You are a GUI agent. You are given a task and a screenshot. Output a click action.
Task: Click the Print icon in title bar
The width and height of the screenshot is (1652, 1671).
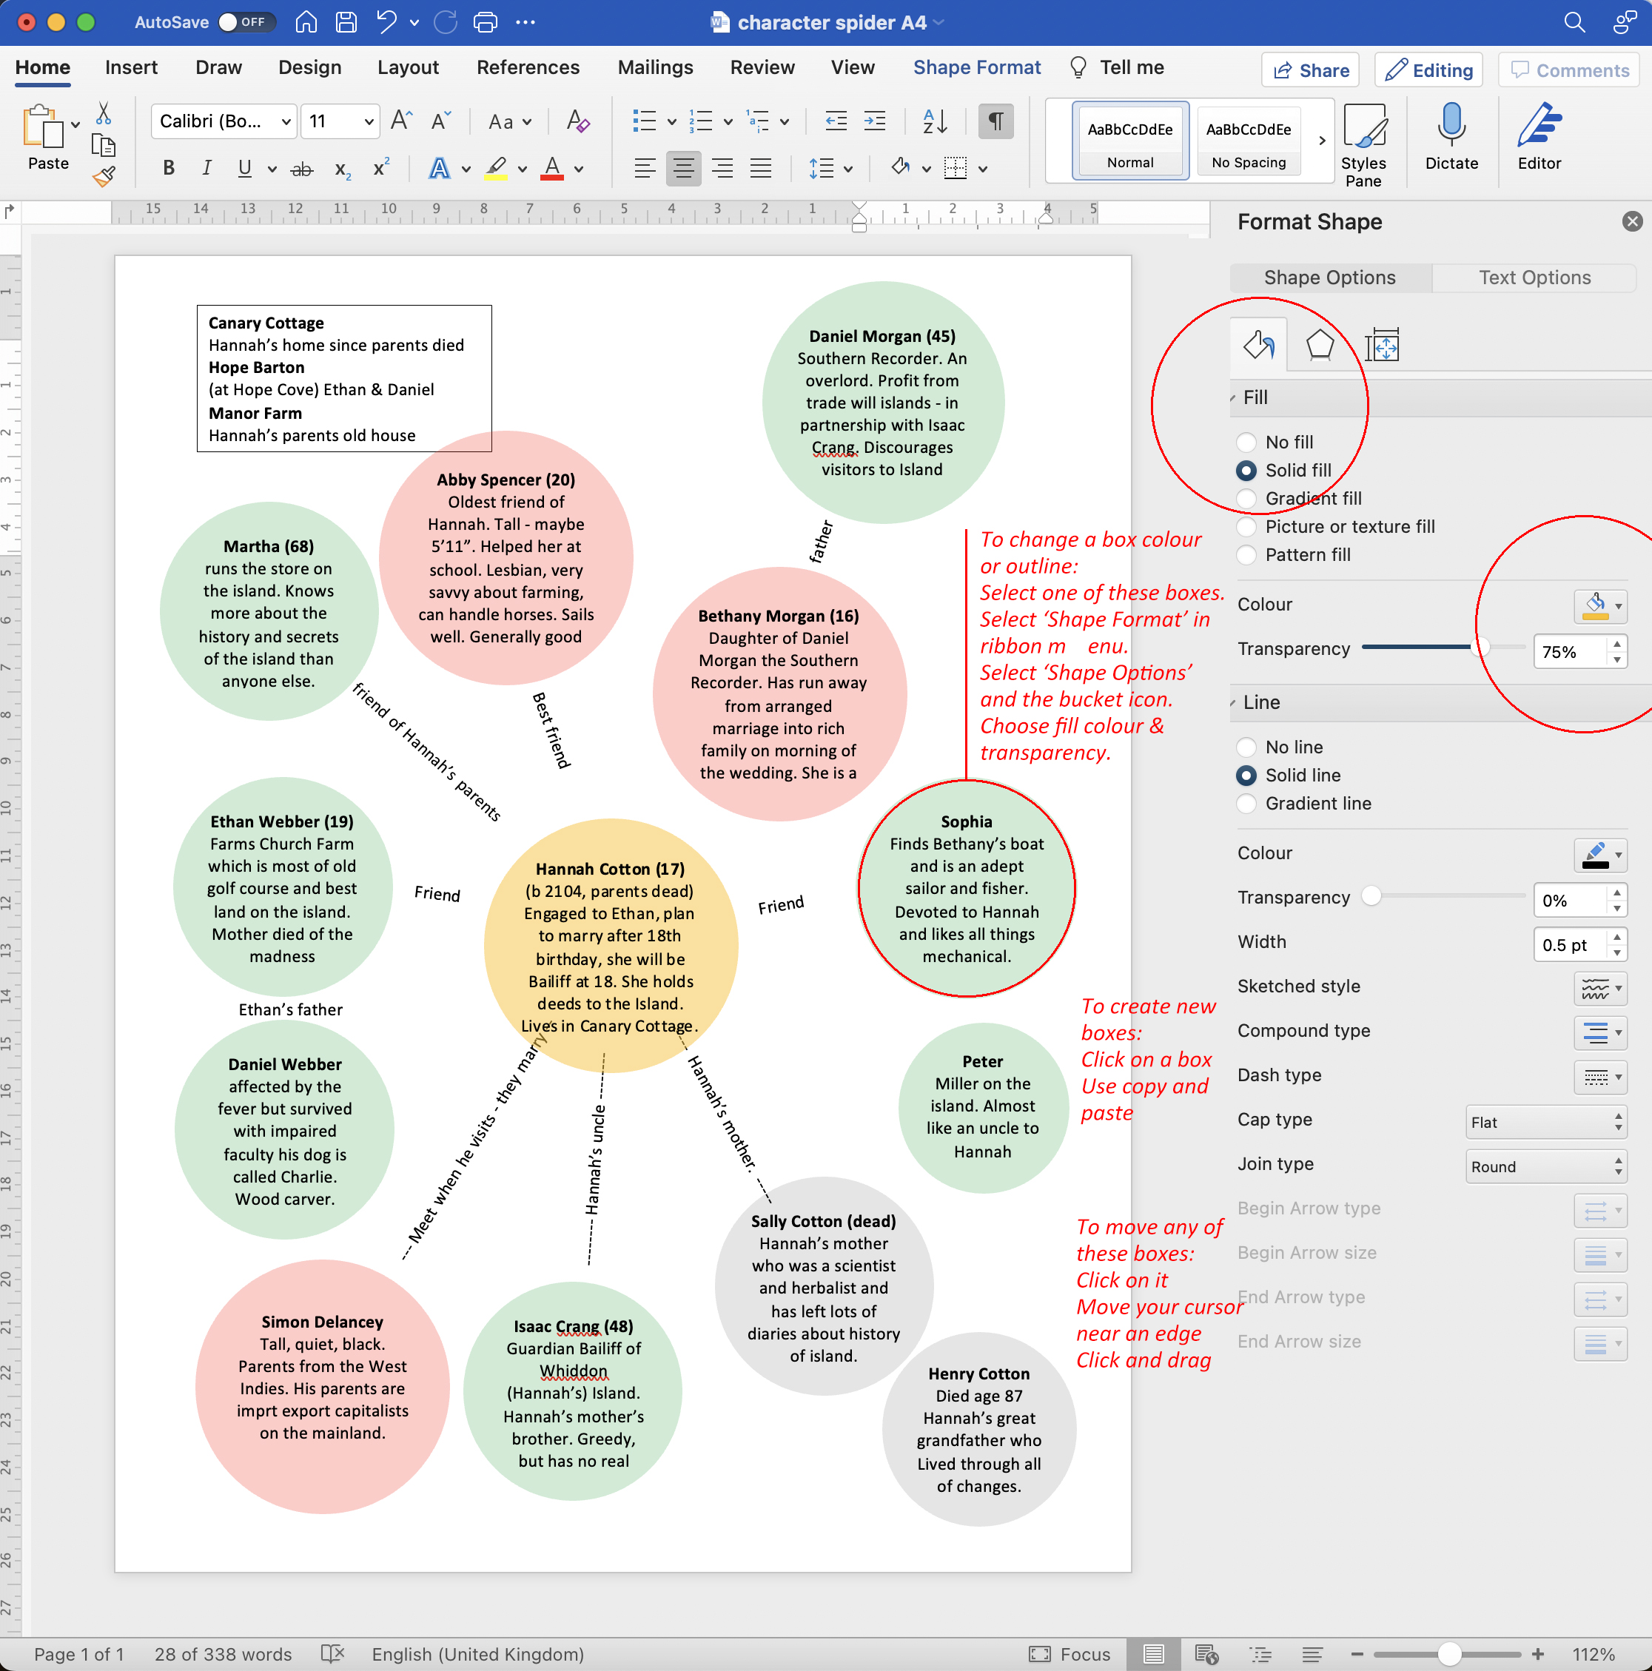[486, 21]
